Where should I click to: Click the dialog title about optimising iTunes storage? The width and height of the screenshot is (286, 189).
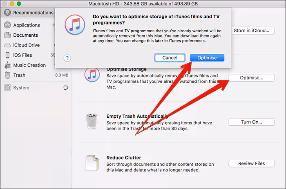tap(156, 20)
